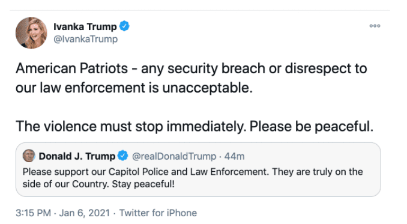Open the Donald J. Trump name in the quoted tweet
The height and width of the screenshot is (224, 407).
click(77, 156)
